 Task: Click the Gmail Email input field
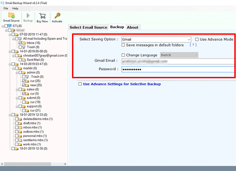tap(178, 61)
